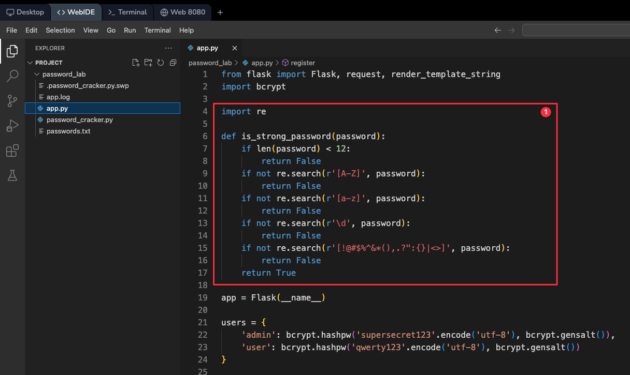Image resolution: width=630 pixels, height=375 pixels.
Task: Open password_cracker.py in the file tree
Action: [79, 119]
